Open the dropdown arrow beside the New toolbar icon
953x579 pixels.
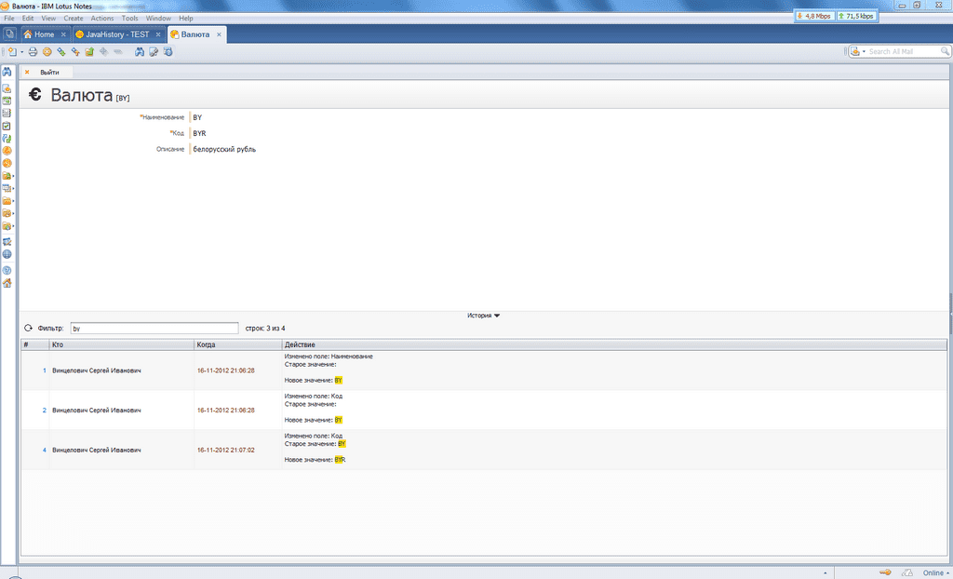(x=21, y=52)
